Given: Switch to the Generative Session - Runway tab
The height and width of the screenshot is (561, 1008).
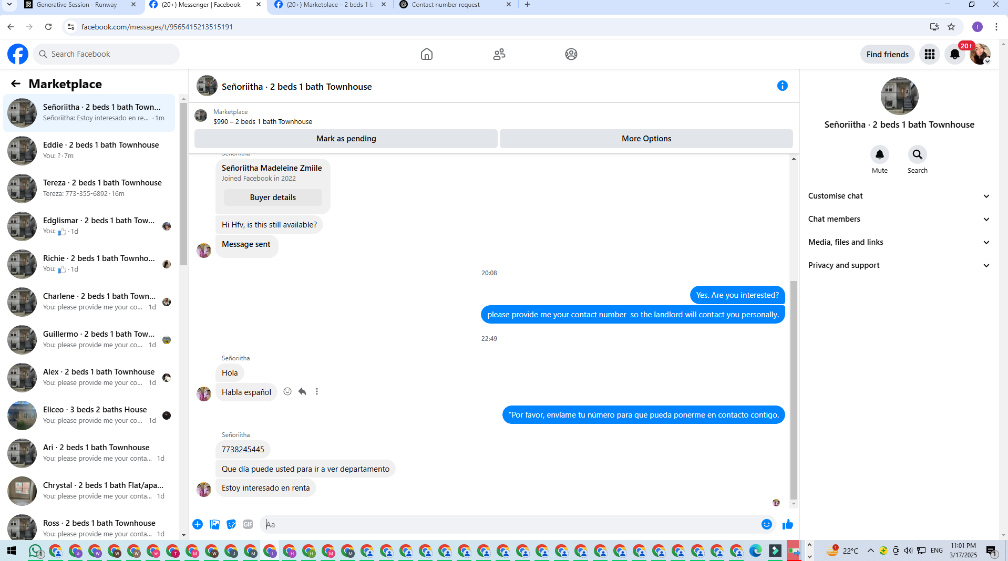Looking at the screenshot, I should click(x=80, y=5).
